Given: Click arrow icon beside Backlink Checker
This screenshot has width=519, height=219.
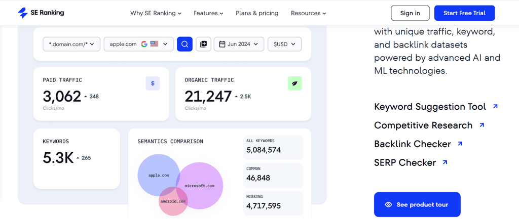Looking at the screenshot, I should point(460,144).
